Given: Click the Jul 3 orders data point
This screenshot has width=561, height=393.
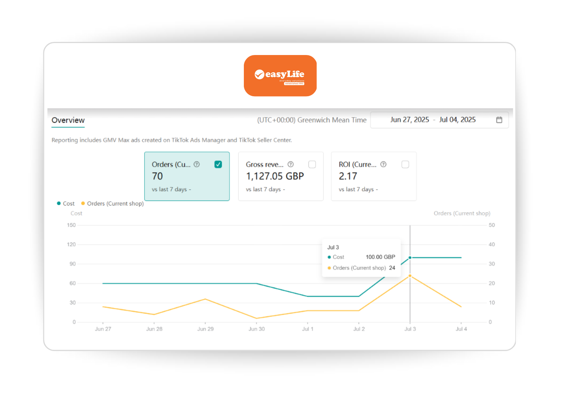Looking at the screenshot, I should 410,276.
